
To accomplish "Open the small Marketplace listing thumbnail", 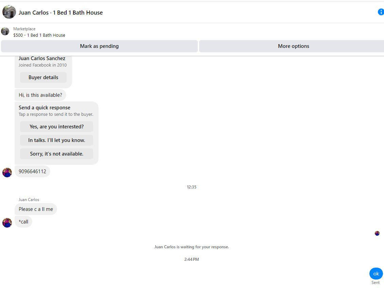I will point(5,31).
